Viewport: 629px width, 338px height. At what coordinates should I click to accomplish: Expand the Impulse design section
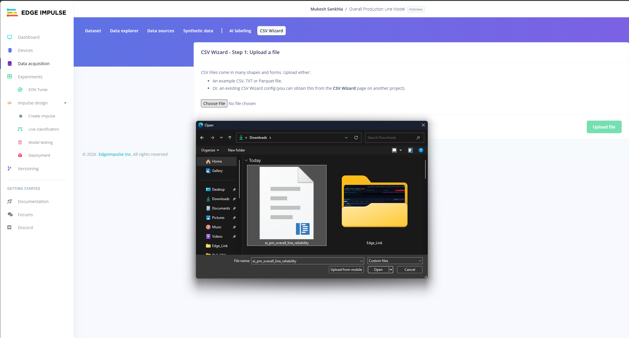(65, 103)
